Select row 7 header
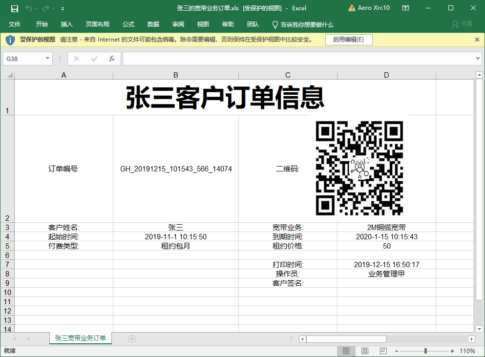This screenshot has width=485, height=357. coord(7,265)
